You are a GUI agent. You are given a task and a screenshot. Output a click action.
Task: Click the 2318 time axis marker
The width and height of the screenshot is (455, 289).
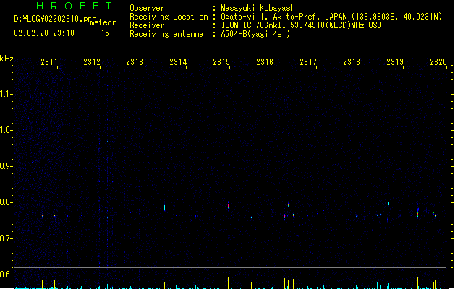pos(352,62)
